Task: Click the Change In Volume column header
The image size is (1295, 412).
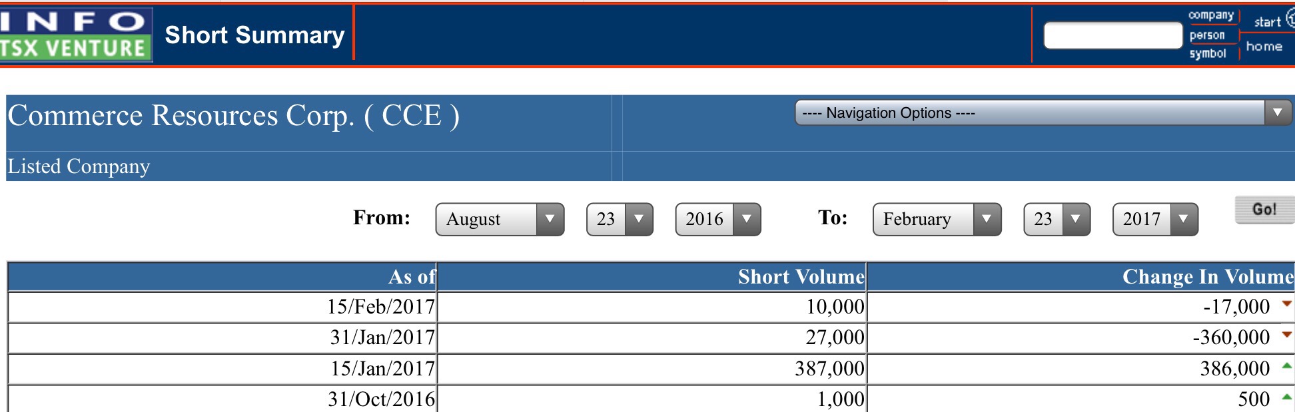Action: tap(1080, 276)
